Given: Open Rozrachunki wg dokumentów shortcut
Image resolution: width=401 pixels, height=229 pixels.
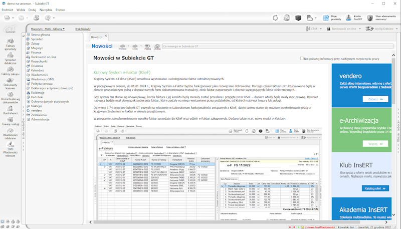Looking at the screenshot, I should tap(10, 98).
